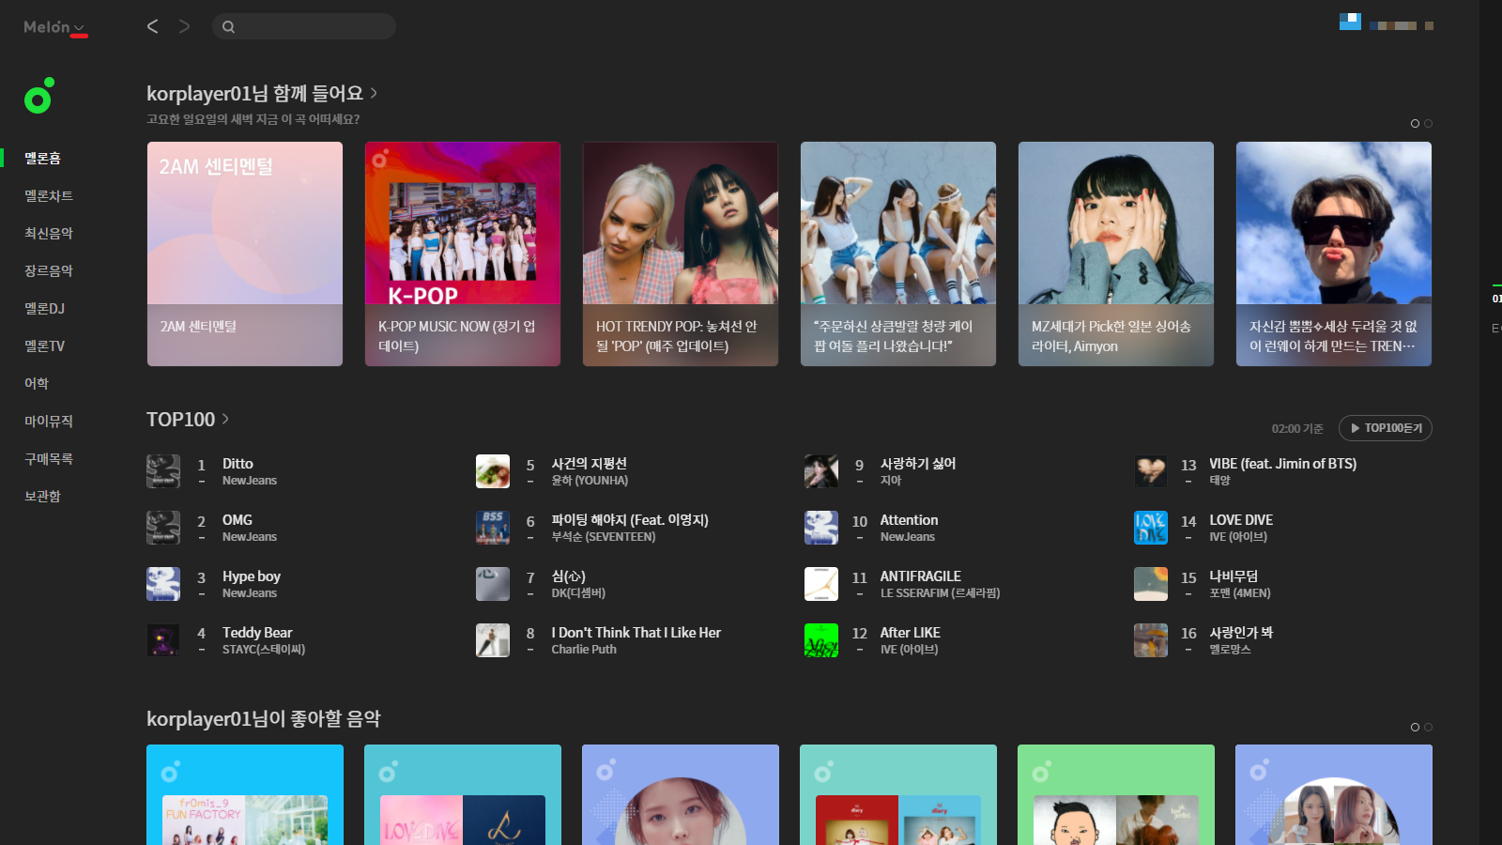Click I Don't Think That I Like Her cover
This screenshot has height=845, width=1502.
point(493,640)
